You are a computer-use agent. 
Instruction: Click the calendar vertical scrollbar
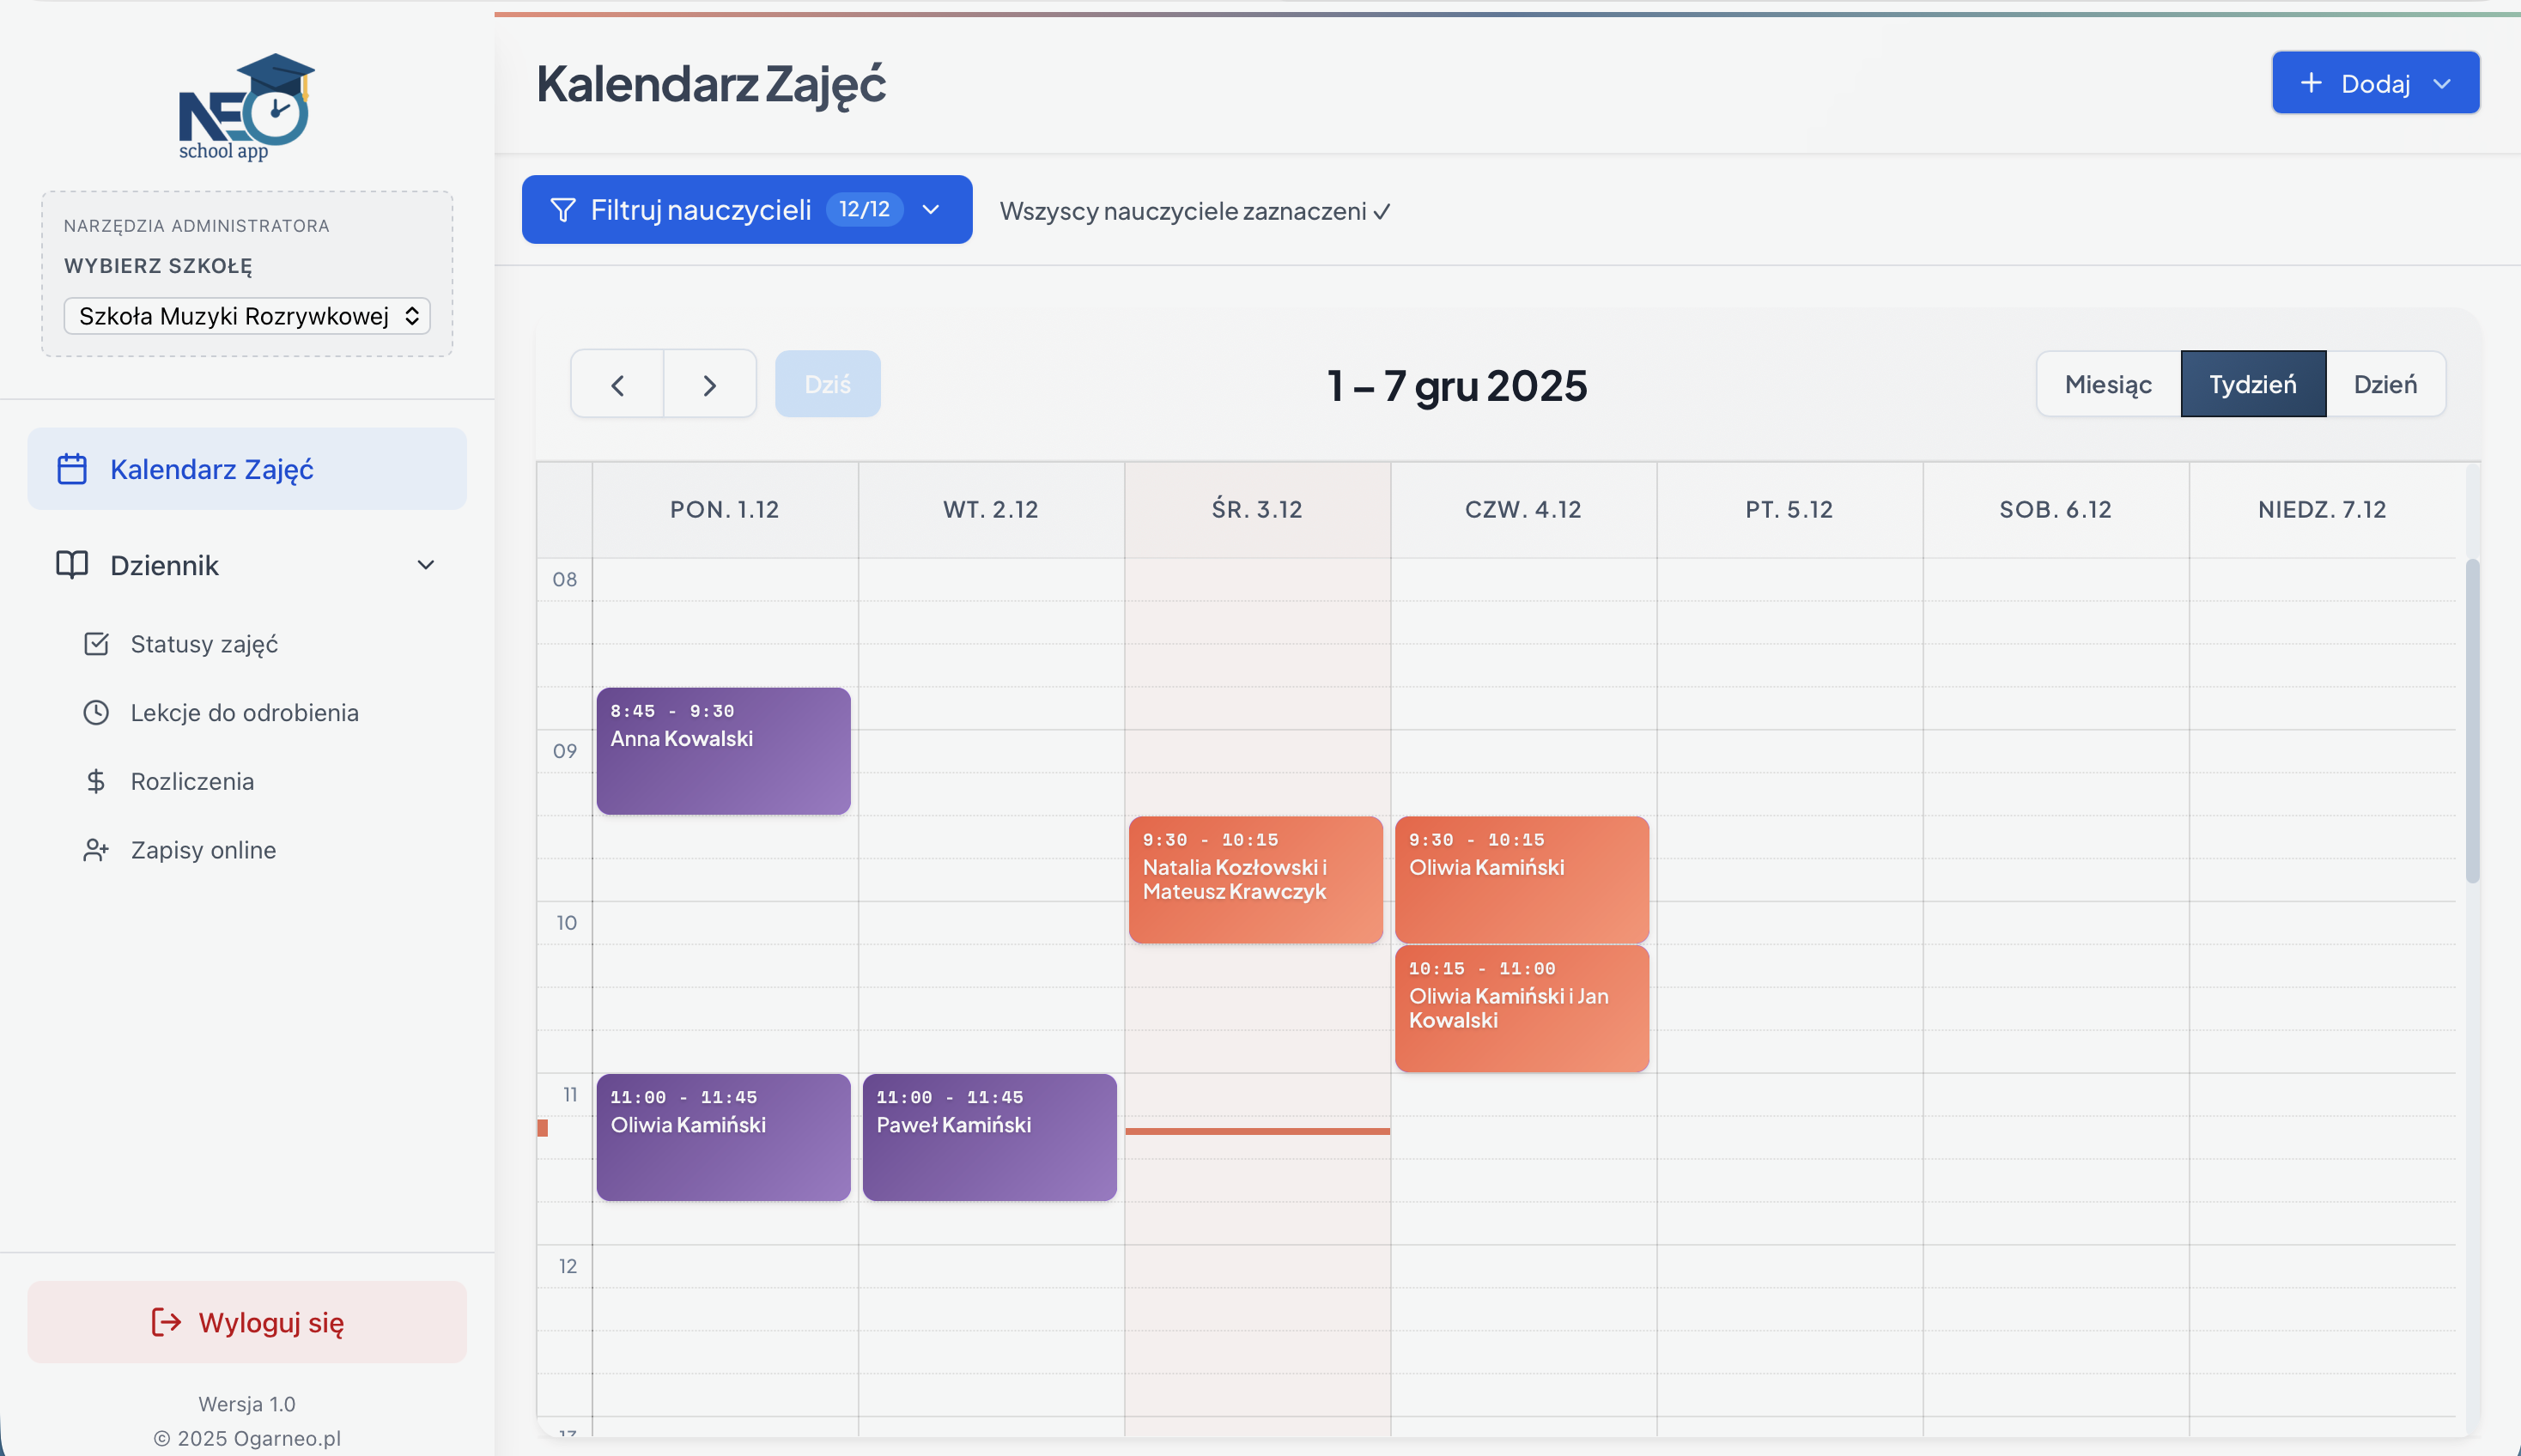point(2472,720)
